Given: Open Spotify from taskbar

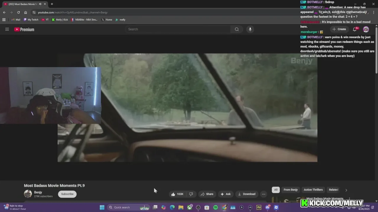Looking at the screenshot, I should pyautogui.click(x=216, y=207).
